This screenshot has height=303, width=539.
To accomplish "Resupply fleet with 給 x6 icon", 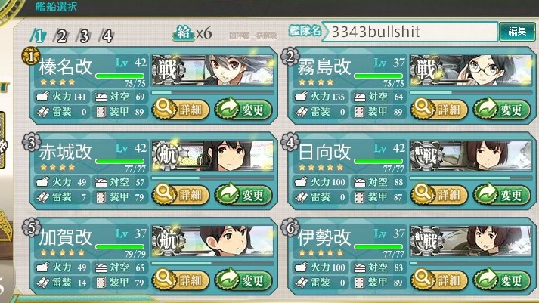I will click(x=192, y=33).
